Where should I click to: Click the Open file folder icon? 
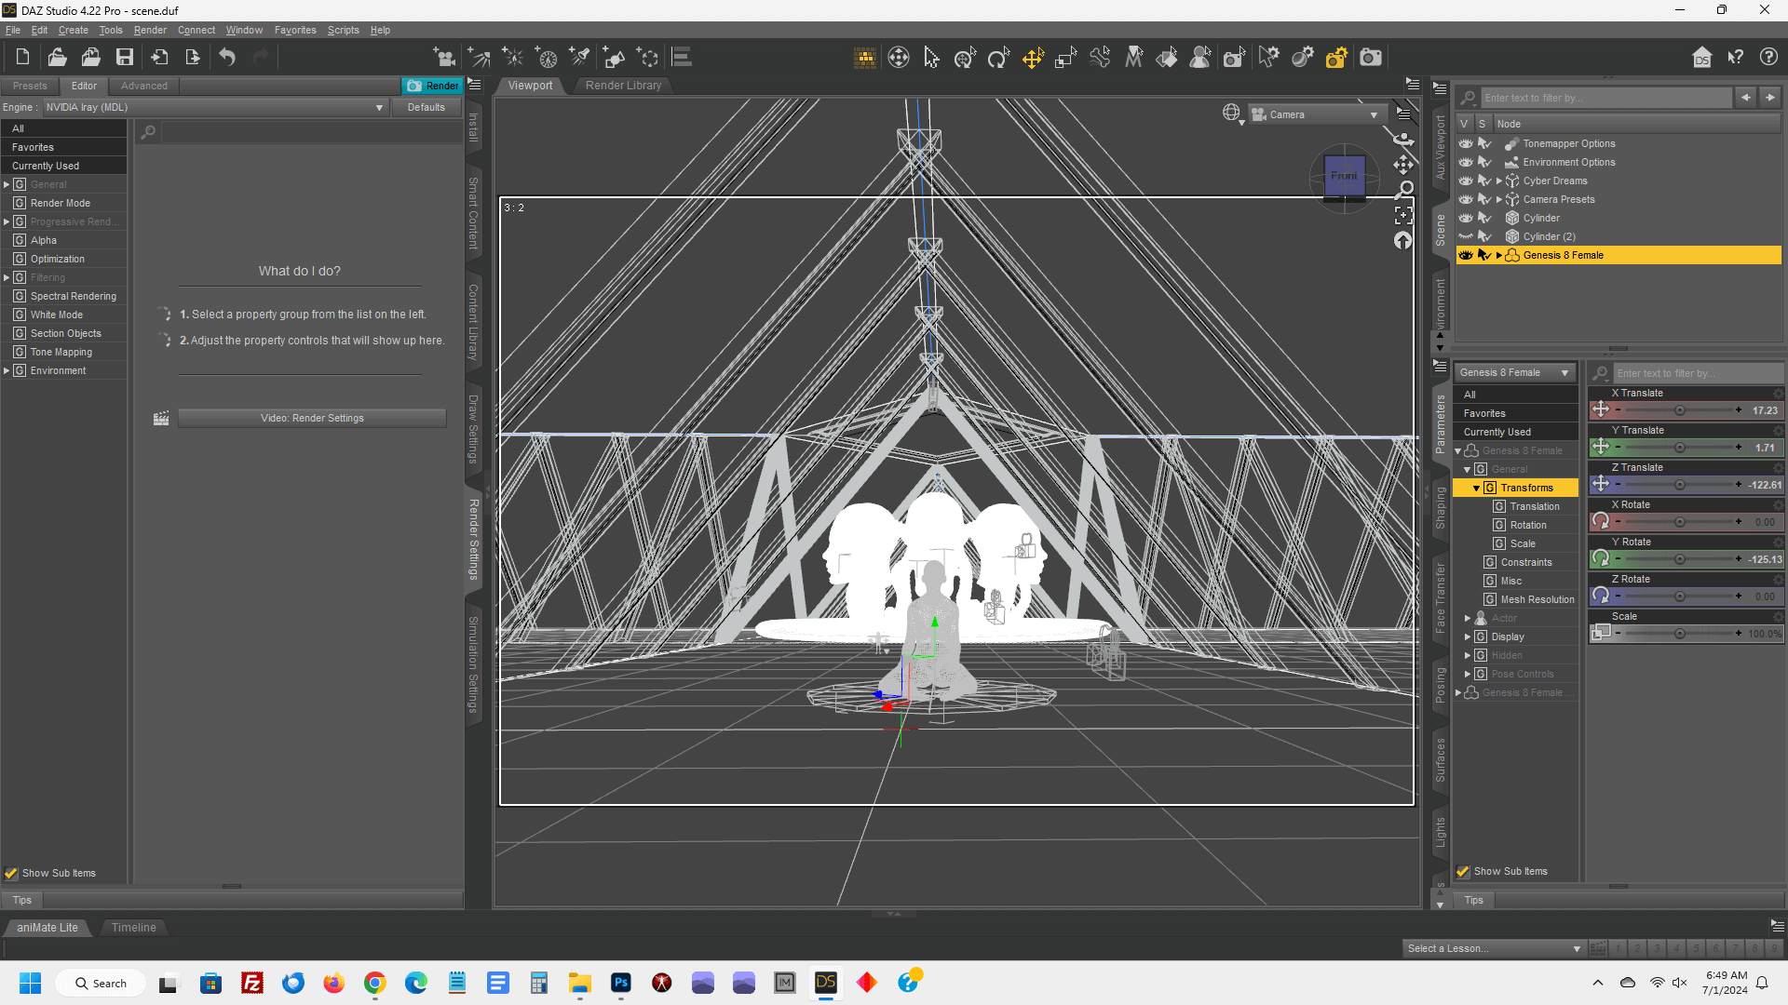tap(57, 58)
